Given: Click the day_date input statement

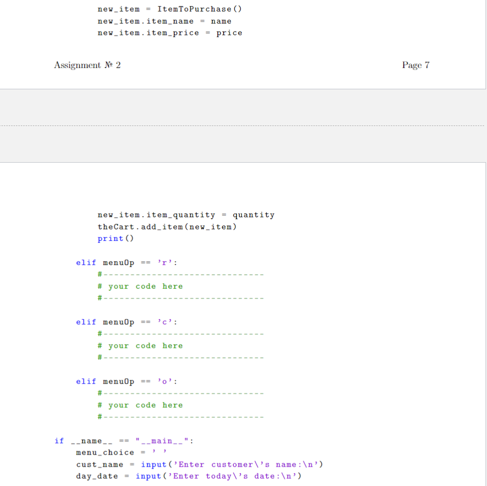Looking at the screenshot, I should click(188, 476).
